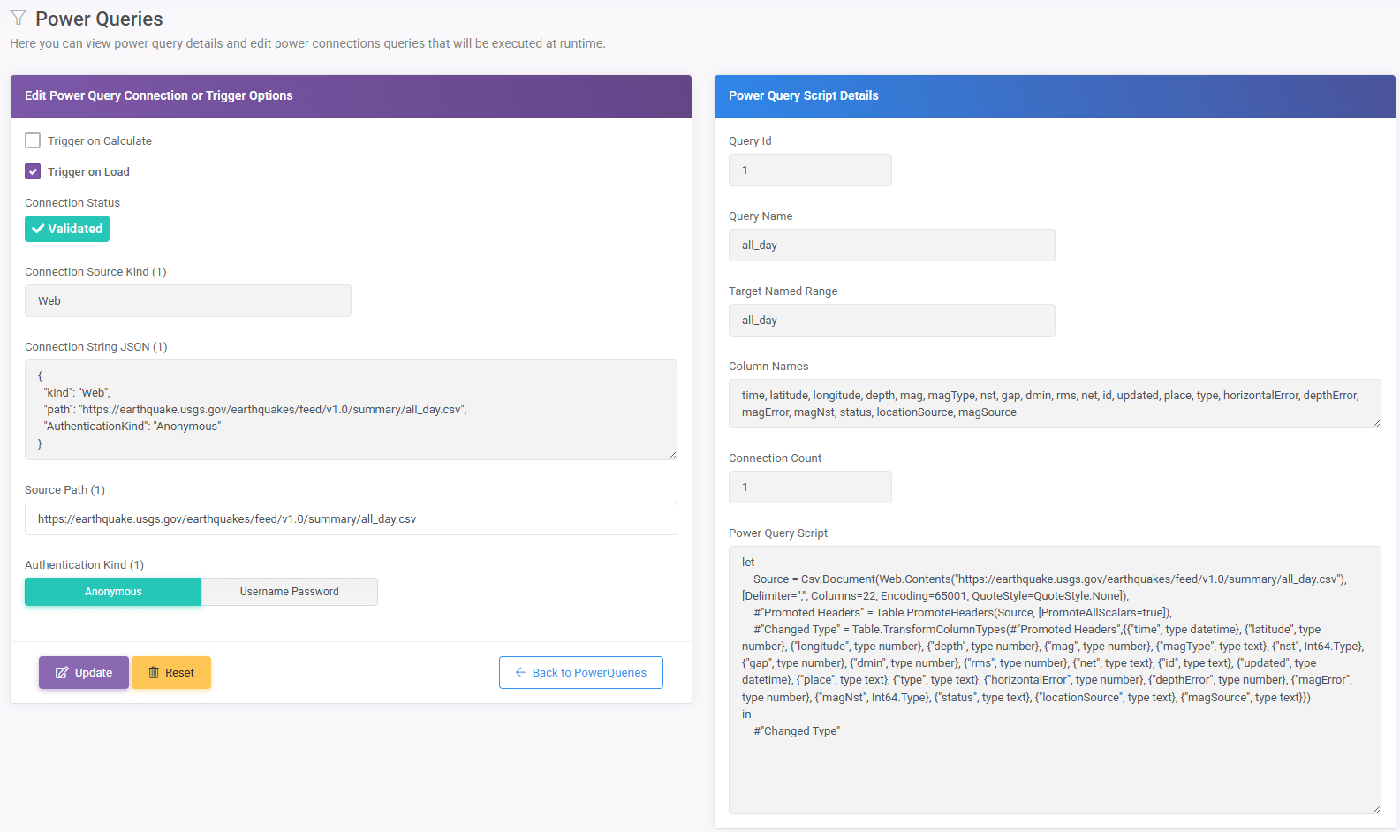Click the edit icon on Update button
Screen dimensions: 1400x832
[x=62, y=673]
